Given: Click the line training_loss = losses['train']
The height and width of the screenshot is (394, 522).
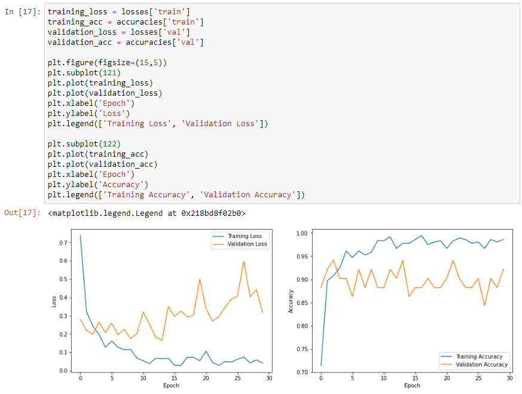Looking at the screenshot, I should tap(118, 12).
